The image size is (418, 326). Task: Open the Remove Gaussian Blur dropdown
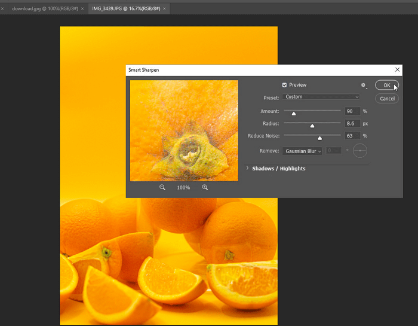point(302,151)
